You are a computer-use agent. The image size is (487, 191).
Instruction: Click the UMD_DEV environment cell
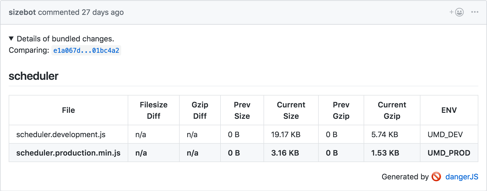click(x=445, y=134)
